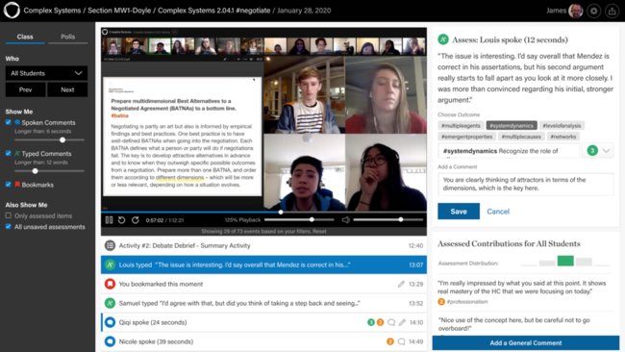Edit the bookmark with pencil icon

(x=401, y=284)
